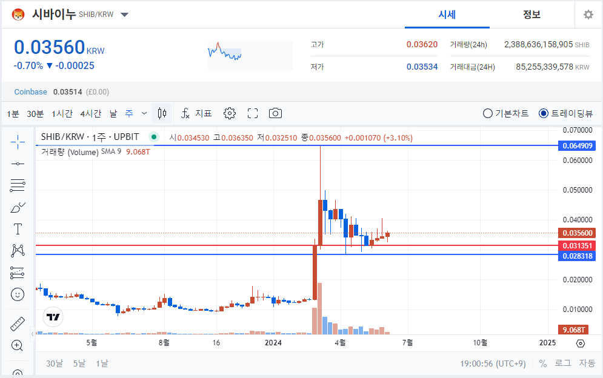Select the 1분 timeframe
Screen dimensions: 603x378
13,113
